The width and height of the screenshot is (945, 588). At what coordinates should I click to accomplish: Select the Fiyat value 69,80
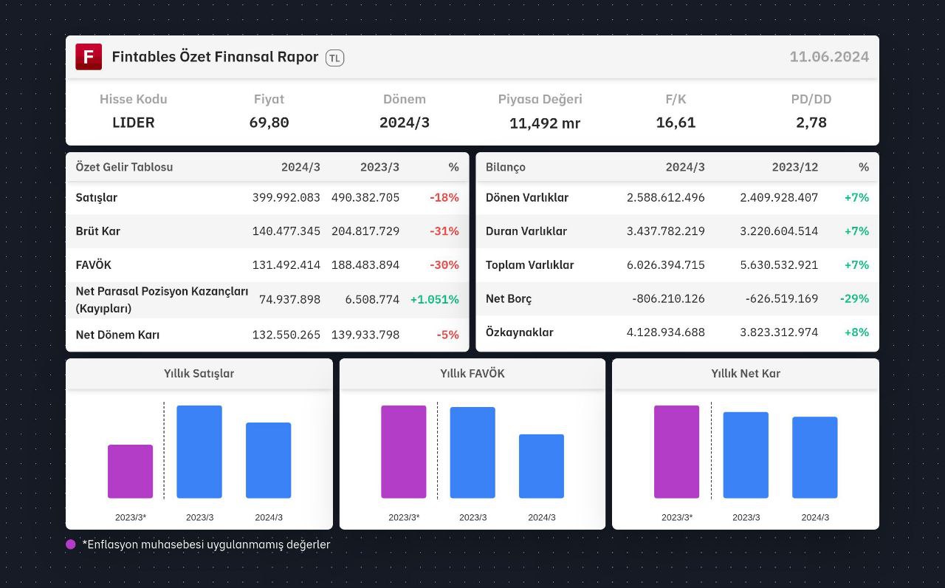click(269, 123)
